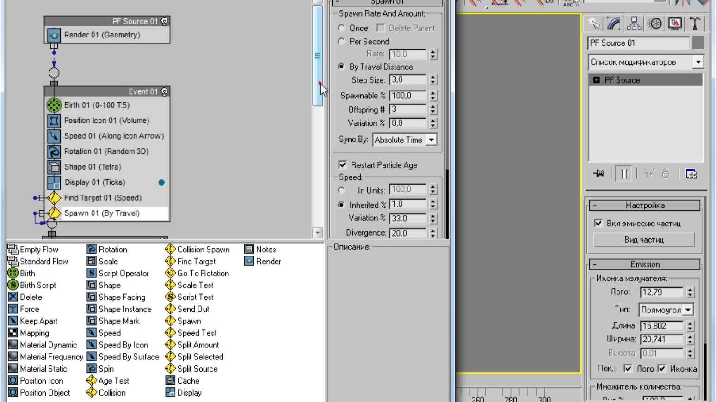The width and height of the screenshot is (716, 402).
Task: Open the Create tab in command panel
Action: coord(594,24)
